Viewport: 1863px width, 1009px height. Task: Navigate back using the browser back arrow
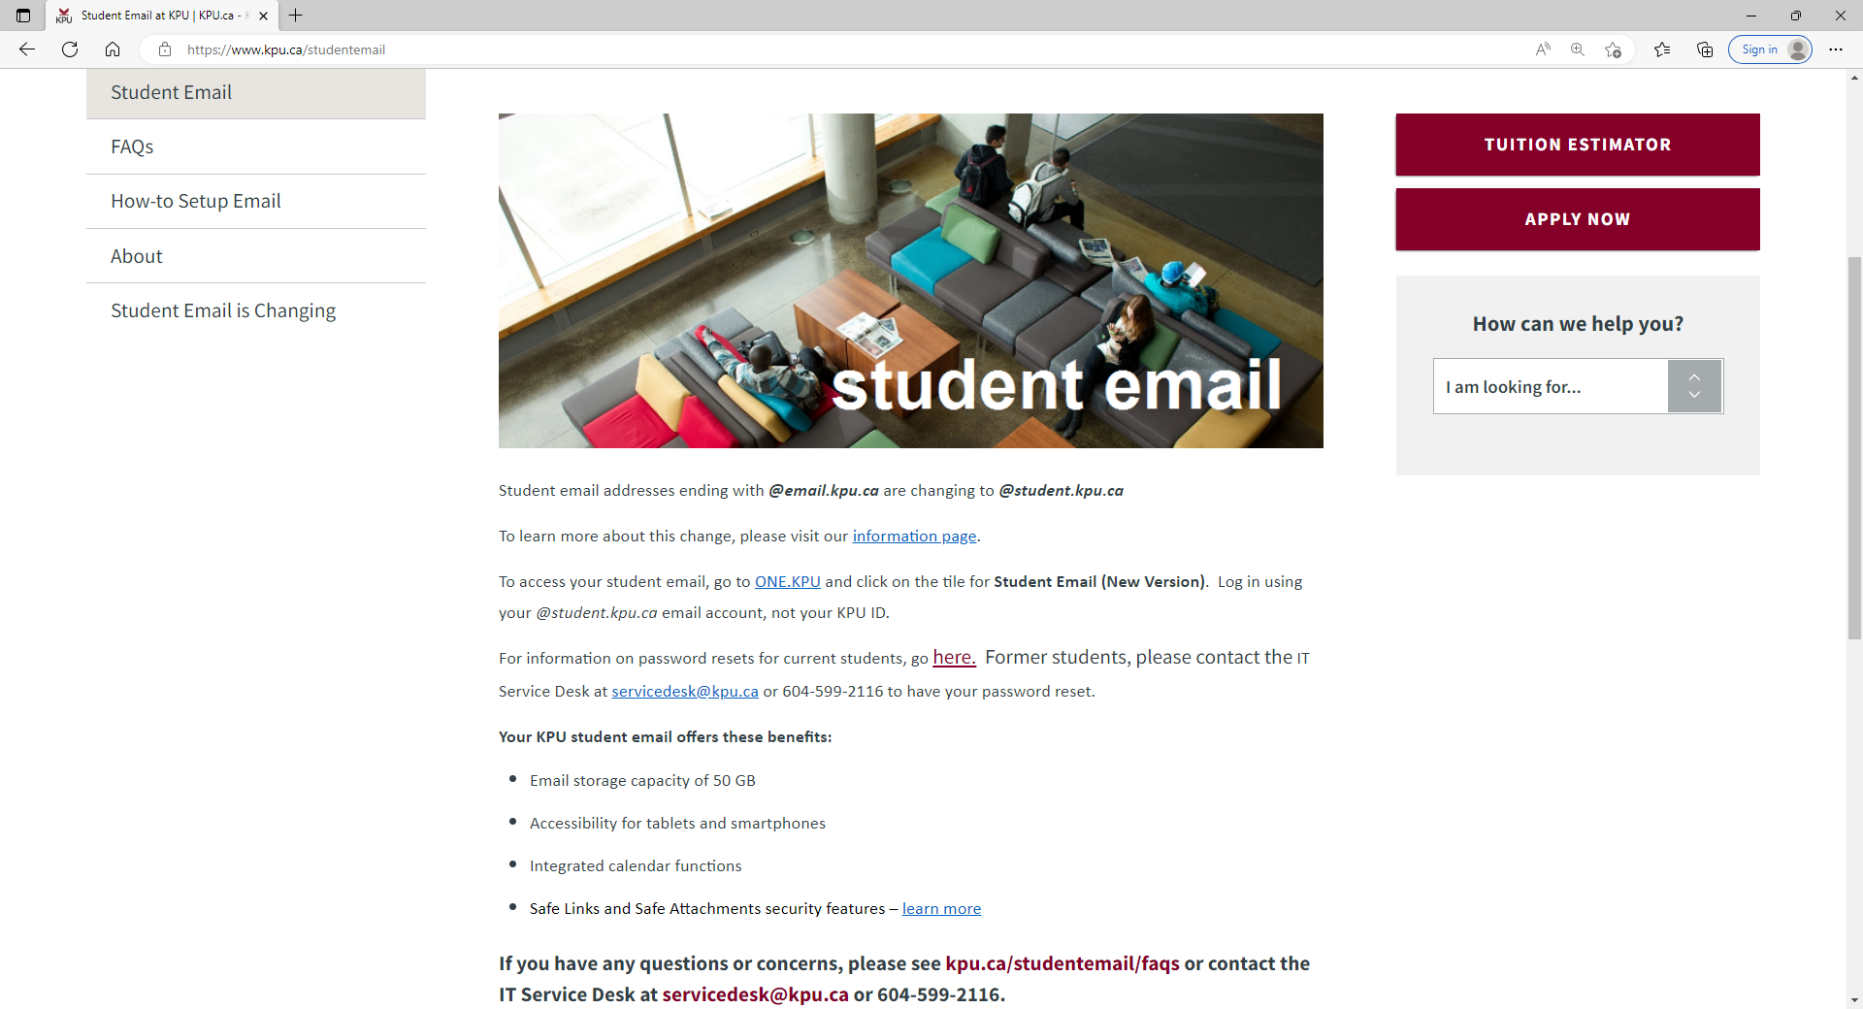[x=26, y=49]
